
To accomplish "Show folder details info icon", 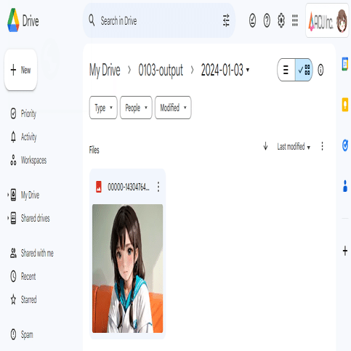I will point(320,70).
